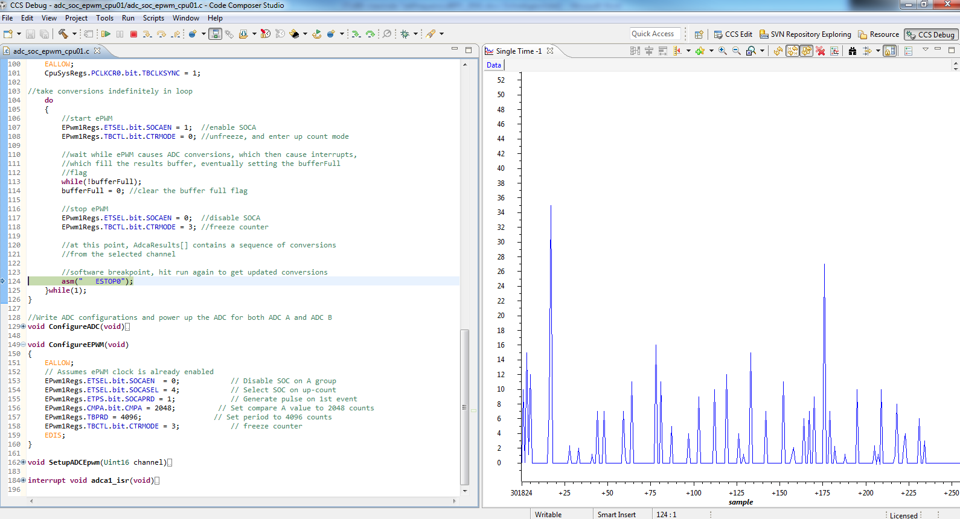Viewport: 960px width, 519px height.
Task: Click the green bug Debug icon
Action: [405, 34]
